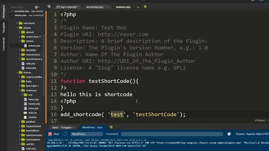Open the Runner: Apache httpd selector
This screenshot has height=151, width=269.
(252, 134)
